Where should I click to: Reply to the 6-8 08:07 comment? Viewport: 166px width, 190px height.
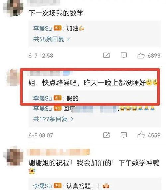[x=124, y=135]
